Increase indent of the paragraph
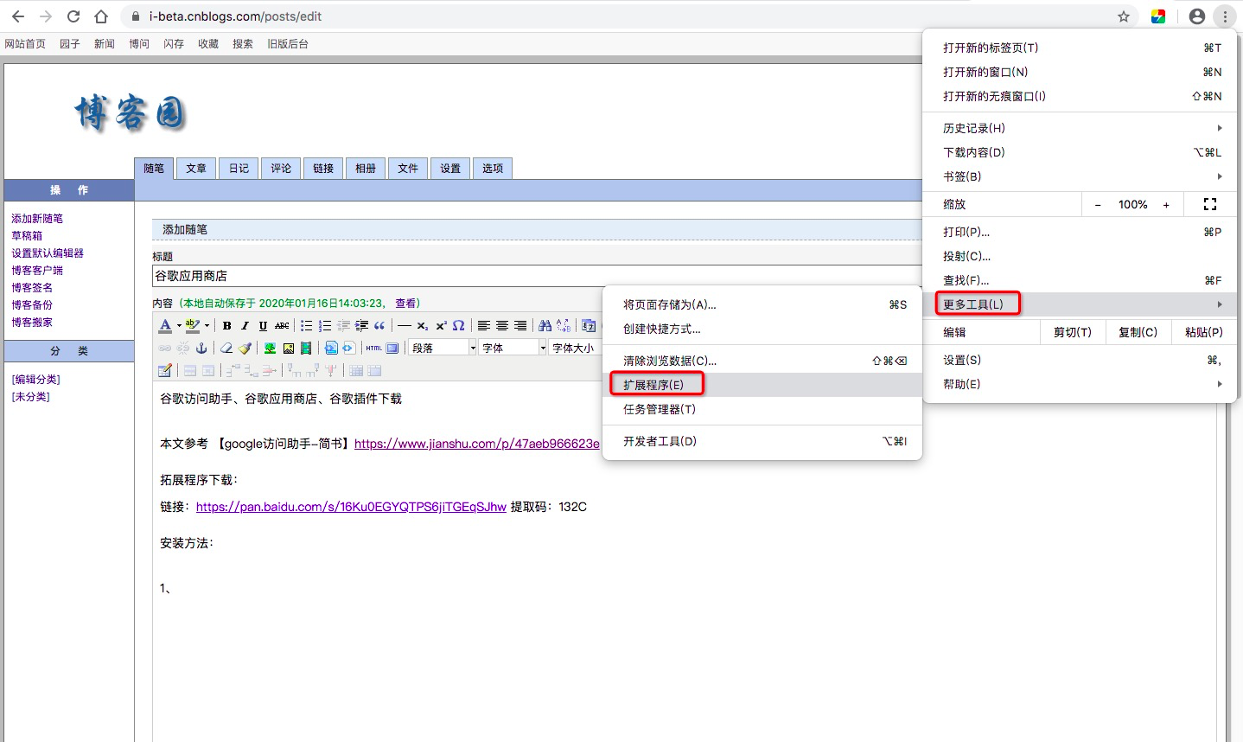This screenshot has height=742, width=1243. (361, 326)
